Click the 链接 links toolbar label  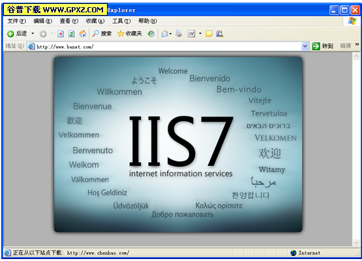346,46
